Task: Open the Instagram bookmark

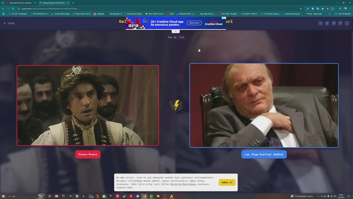Action: 99,14
